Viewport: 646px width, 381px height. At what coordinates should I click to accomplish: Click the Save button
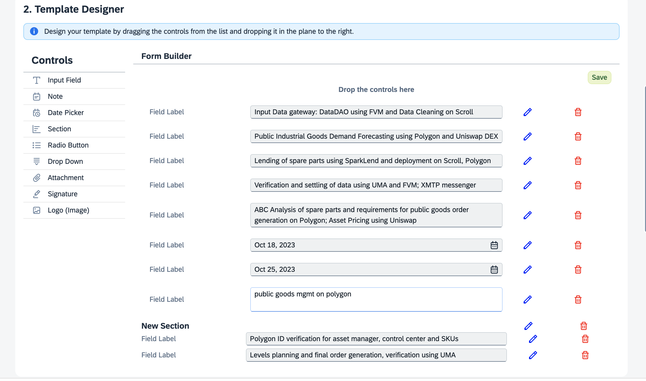point(599,77)
